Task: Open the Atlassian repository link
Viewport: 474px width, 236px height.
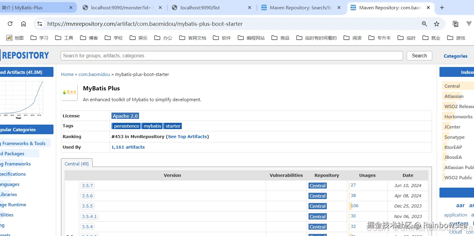Action: 454,96
